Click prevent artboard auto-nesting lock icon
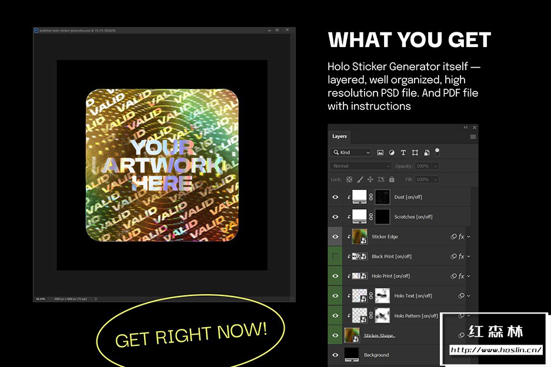Image resolution: width=551 pixels, height=367 pixels. pos(381,180)
